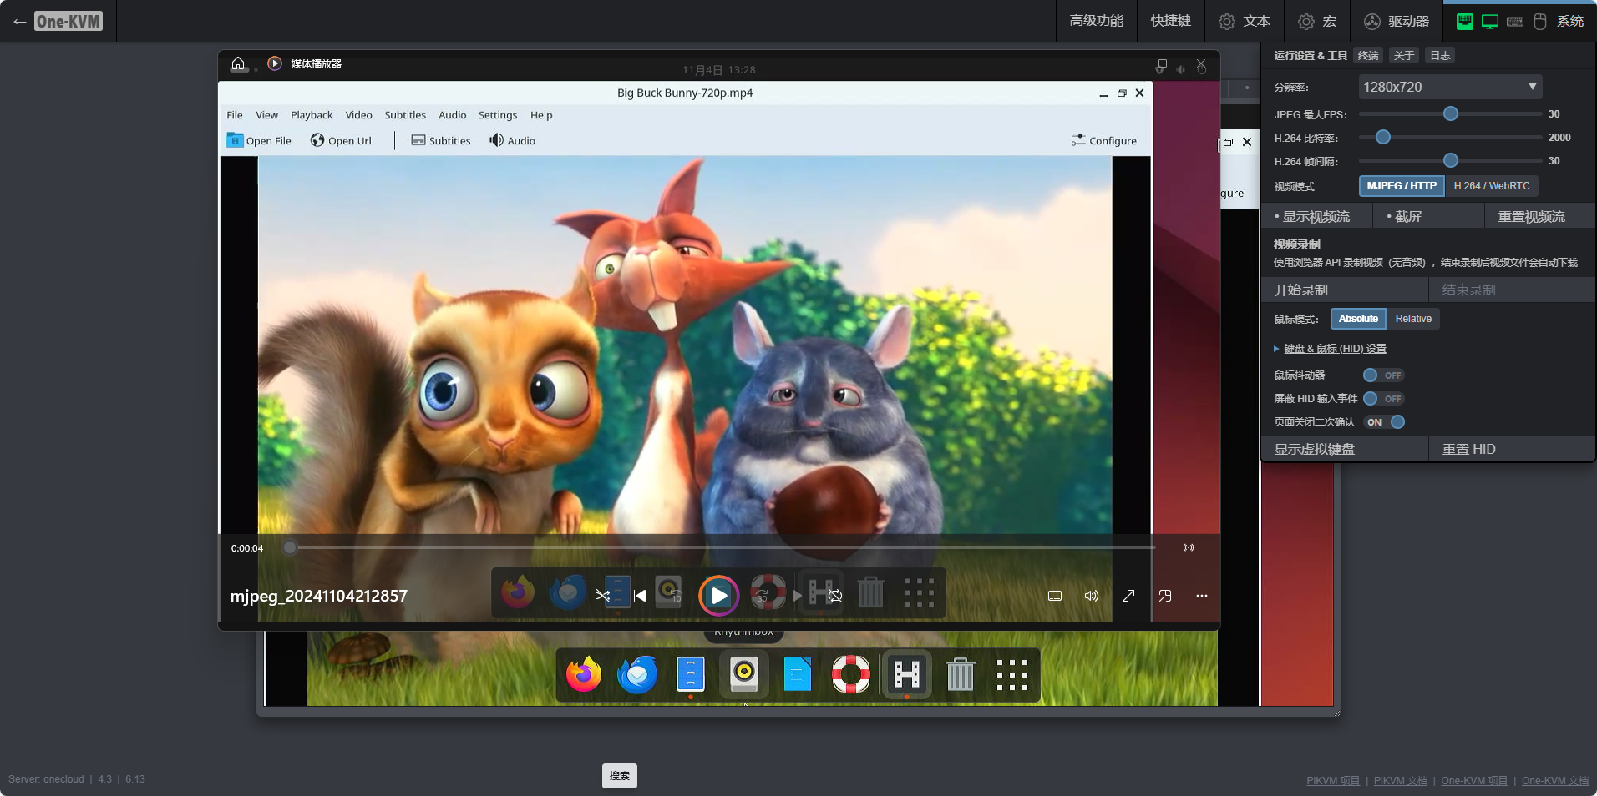Open the Subtitles menu in menu bar
Viewport: 1597px width, 796px height.
[405, 115]
